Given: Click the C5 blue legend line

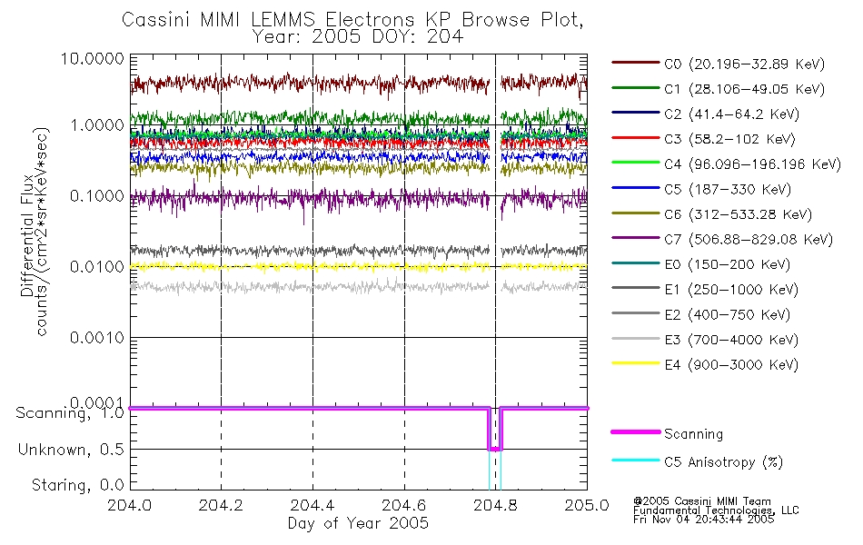Looking at the screenshot, I should pos(635,188).
